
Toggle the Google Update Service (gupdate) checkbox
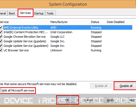pos(1,41)
